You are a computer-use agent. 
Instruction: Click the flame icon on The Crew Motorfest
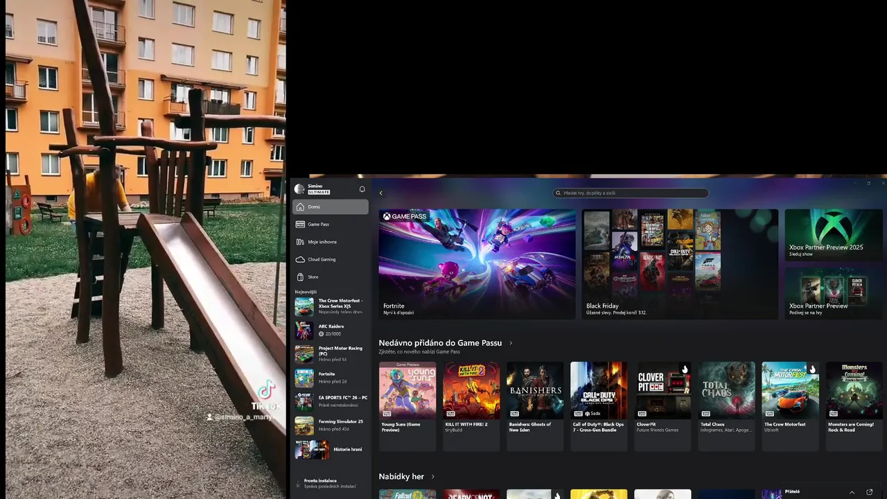point(812,369)
